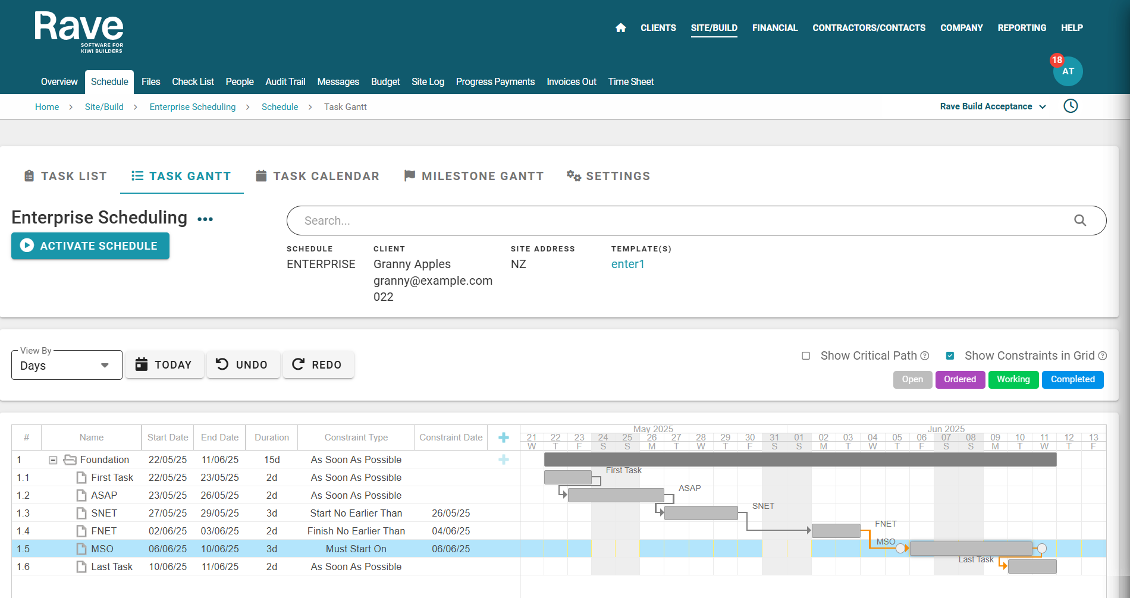This screenshot has width=1130, height=598.
Task: Go to Home breadcrumb link
Action: point(47,107)
